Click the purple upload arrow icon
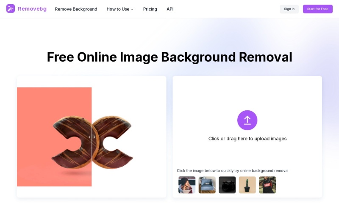Screen dimensions: 339x205 tap(247, 120)
